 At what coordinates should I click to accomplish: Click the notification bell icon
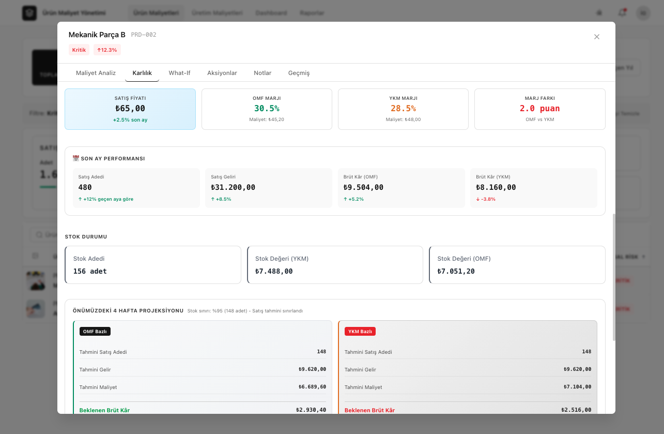click(x=622, y=13)
